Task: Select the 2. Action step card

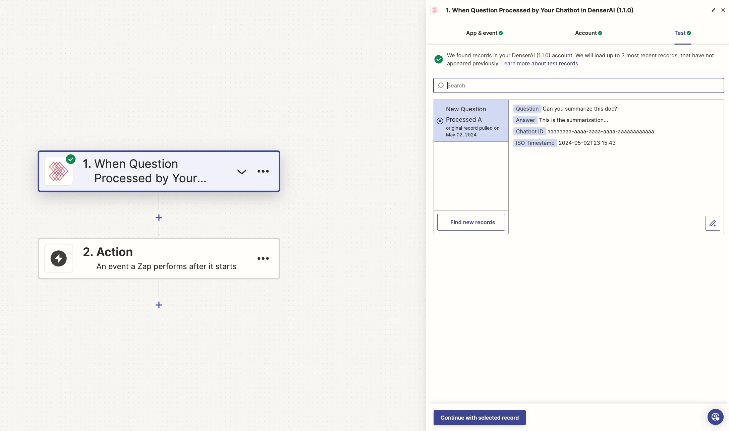Action: click(x=159, y=258)
